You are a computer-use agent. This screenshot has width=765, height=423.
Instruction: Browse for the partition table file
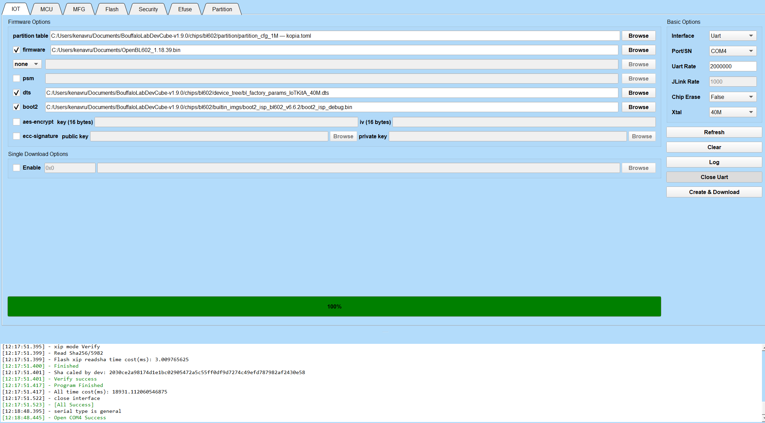638,36
